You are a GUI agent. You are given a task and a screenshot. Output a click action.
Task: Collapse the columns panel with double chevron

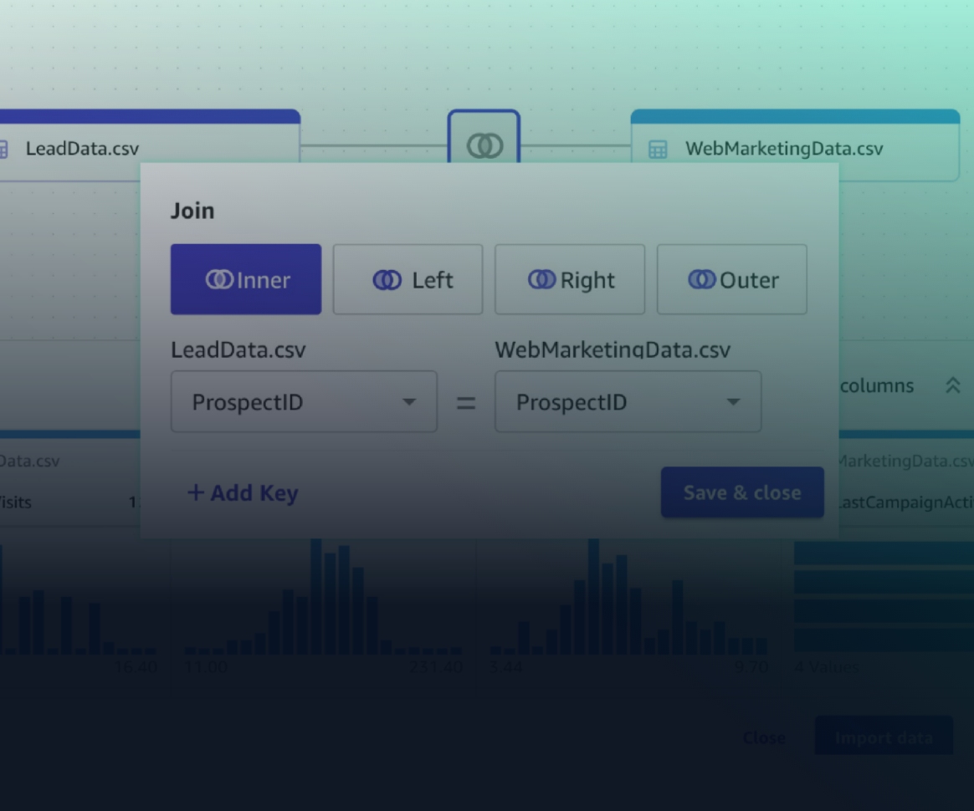click(x=953, y=385)
